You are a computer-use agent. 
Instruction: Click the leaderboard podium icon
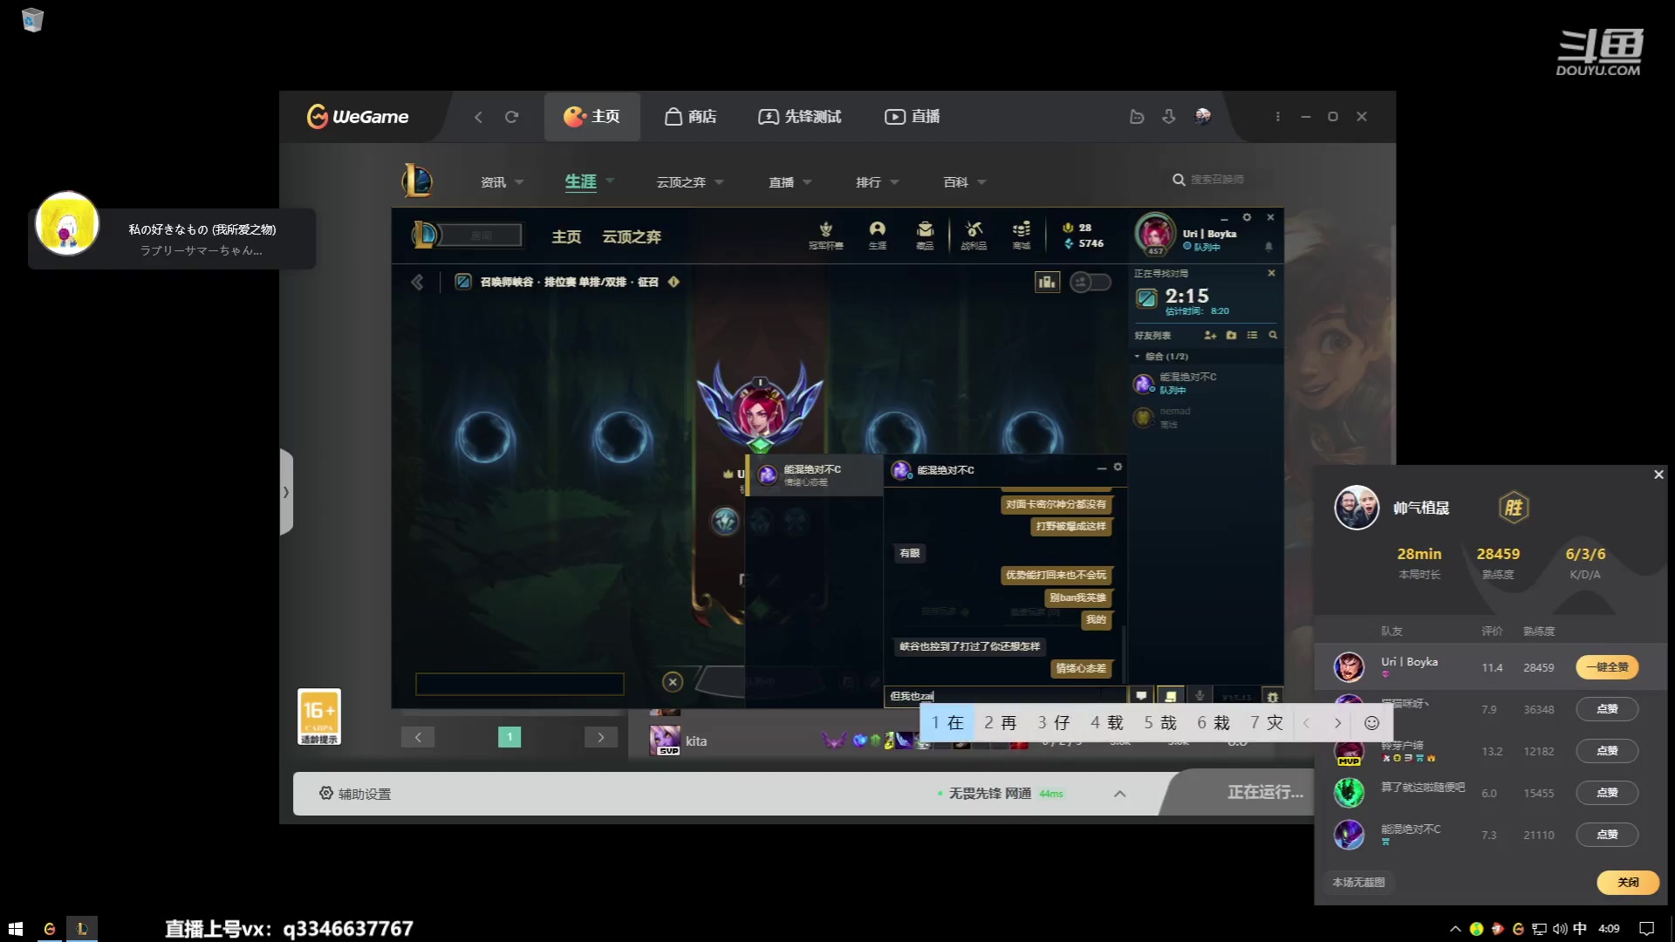click(x=1047, y=282)
